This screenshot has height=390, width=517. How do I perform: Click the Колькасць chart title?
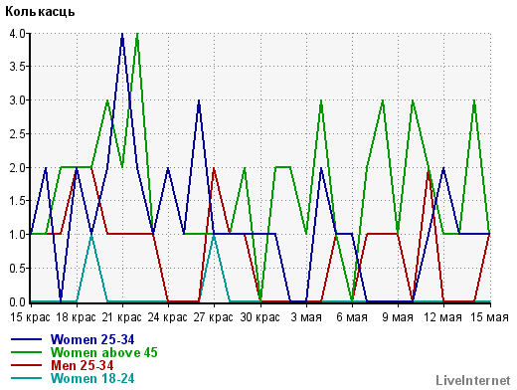(40, 12)
